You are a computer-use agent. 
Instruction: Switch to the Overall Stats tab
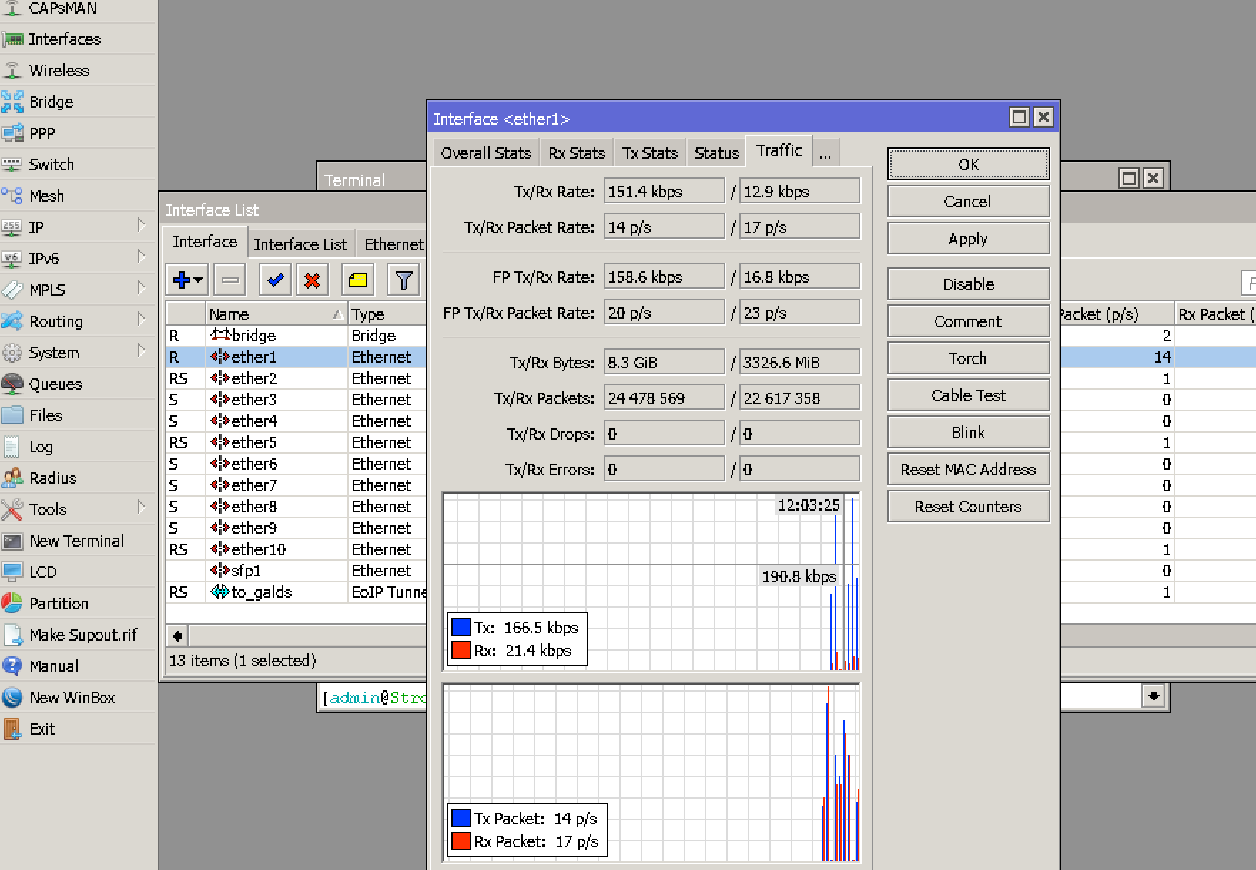pyautogui.click(x=485, y=153)
